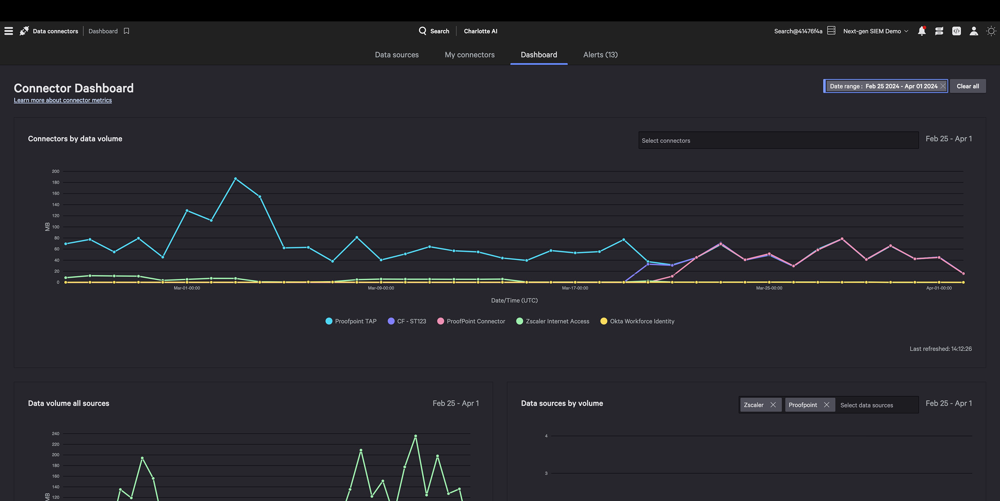Open the notifications bell

(x=922, y=31)
